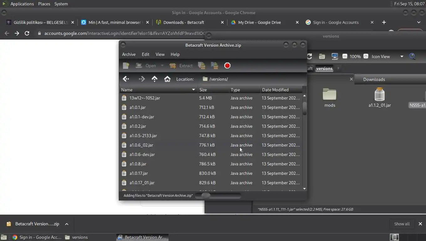The image size is (426, 241).
Task: Expand options for Betacraft Version zip download
Action: point(67,224)
